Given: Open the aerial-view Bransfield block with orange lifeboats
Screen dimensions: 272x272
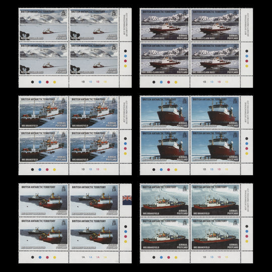Looking at the screenshot, I should point(75,135).
